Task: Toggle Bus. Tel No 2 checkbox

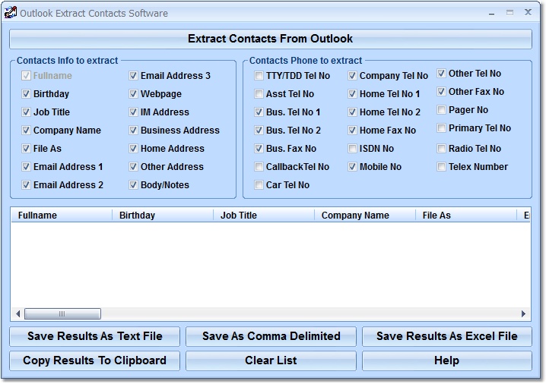Action: [259, 131]
